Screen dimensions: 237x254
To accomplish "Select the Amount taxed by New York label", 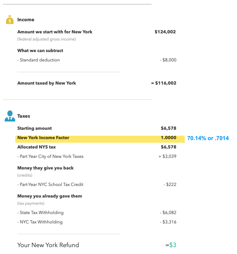I will pos(46,83).
